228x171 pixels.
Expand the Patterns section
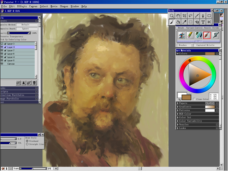178,110
